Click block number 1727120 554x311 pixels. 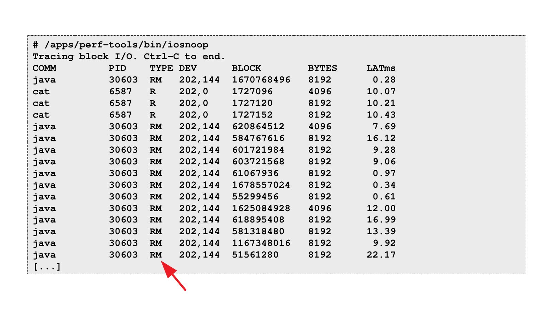tap(252, 103)
